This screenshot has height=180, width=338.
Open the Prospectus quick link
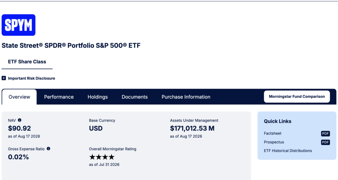274,142
